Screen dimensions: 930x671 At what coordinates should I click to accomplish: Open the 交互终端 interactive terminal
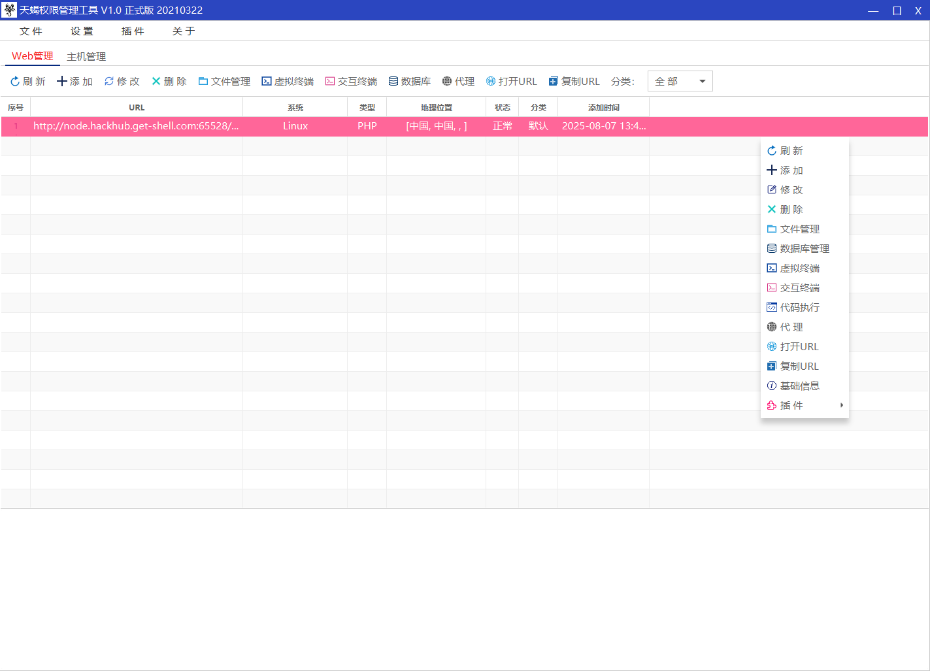pos(351,81)
